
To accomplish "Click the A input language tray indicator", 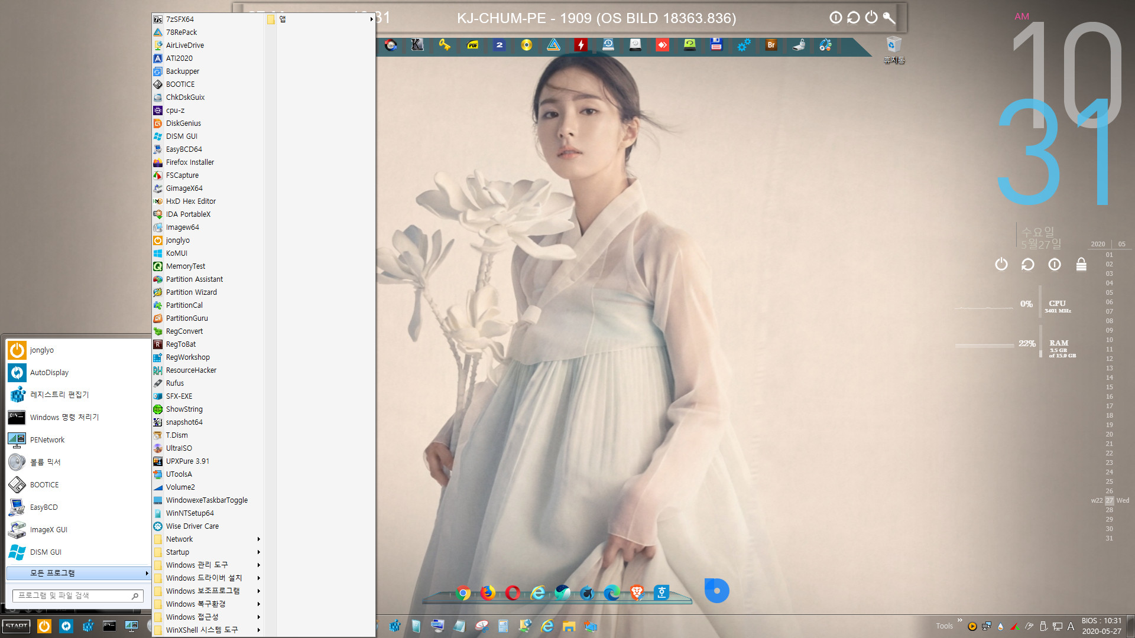I will (1071, 626).
